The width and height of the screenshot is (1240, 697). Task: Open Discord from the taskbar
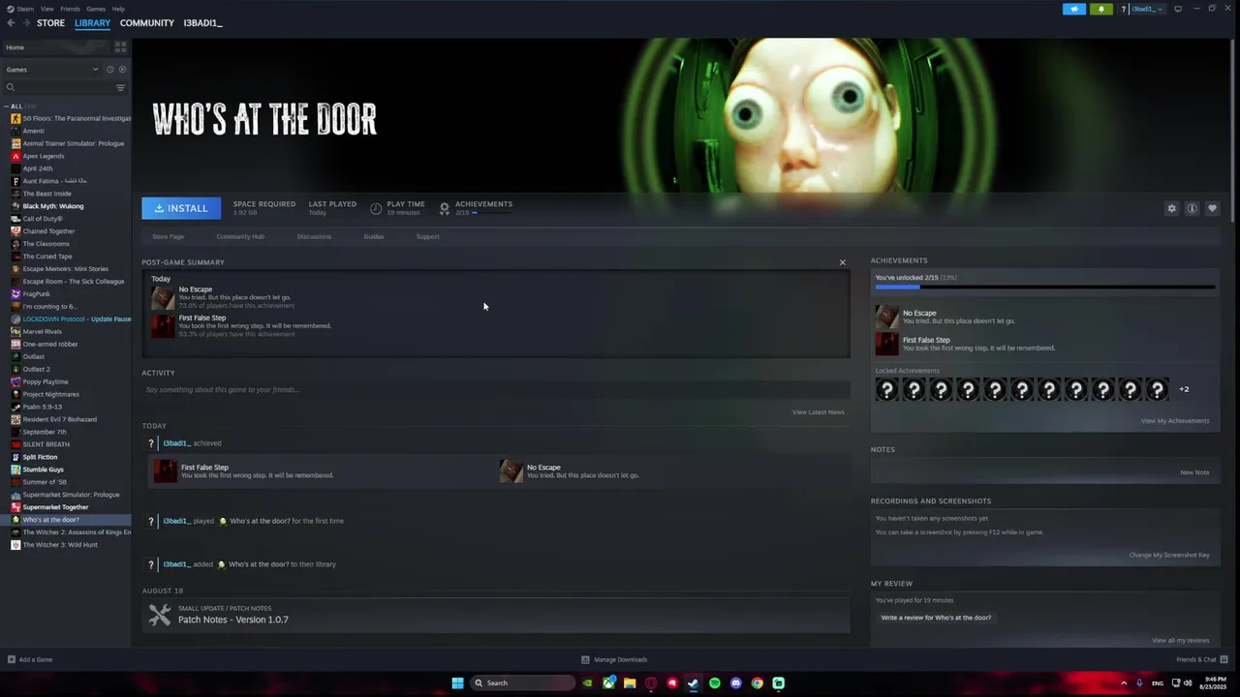click(736, 682)
